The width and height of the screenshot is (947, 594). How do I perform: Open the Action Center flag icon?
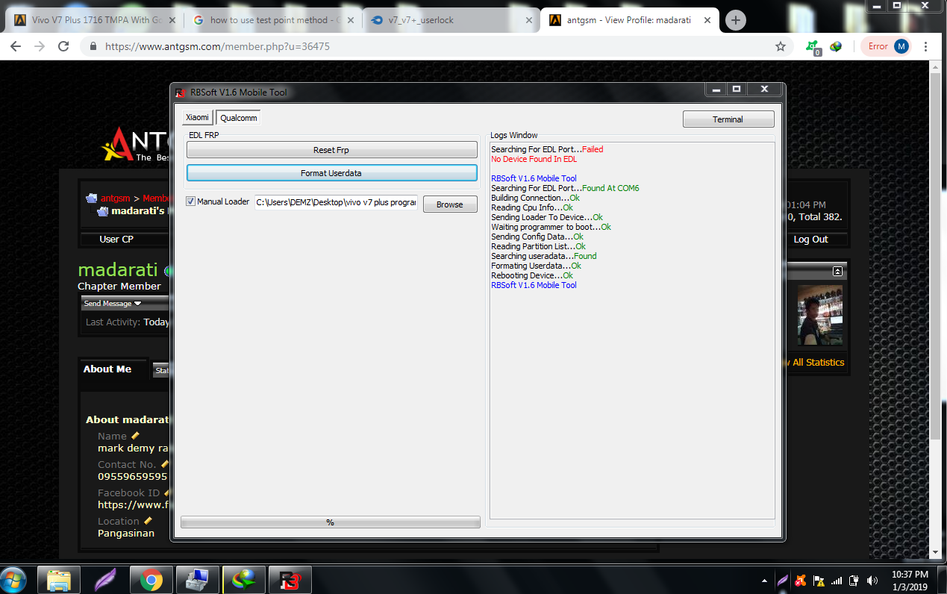(818, 581)
